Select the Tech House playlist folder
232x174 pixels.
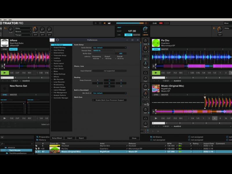[14, 150]
